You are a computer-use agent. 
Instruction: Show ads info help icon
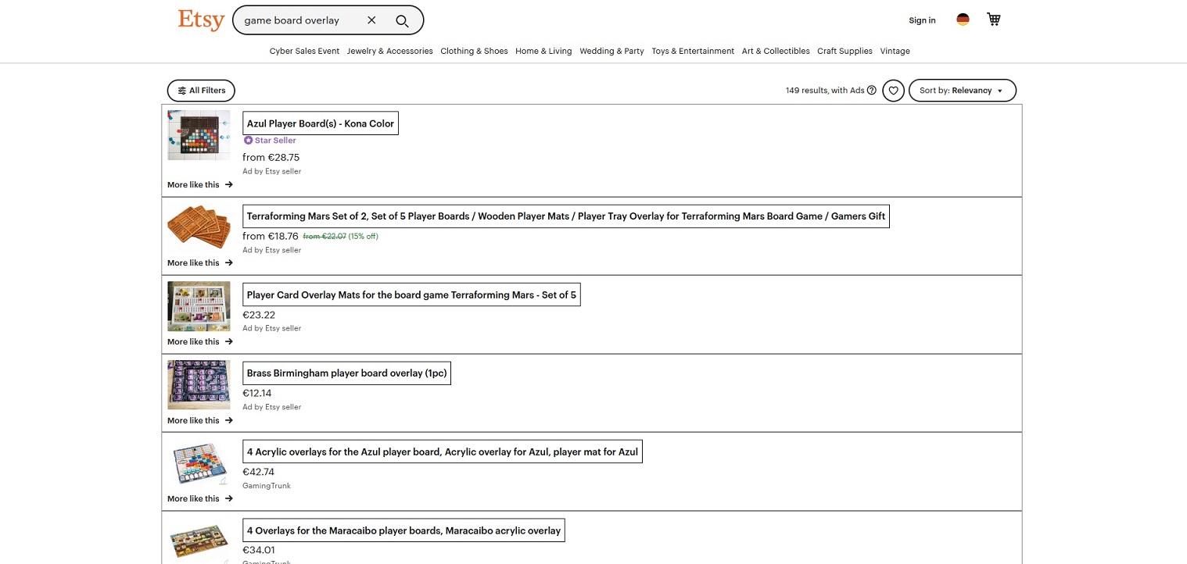(872, 91)
